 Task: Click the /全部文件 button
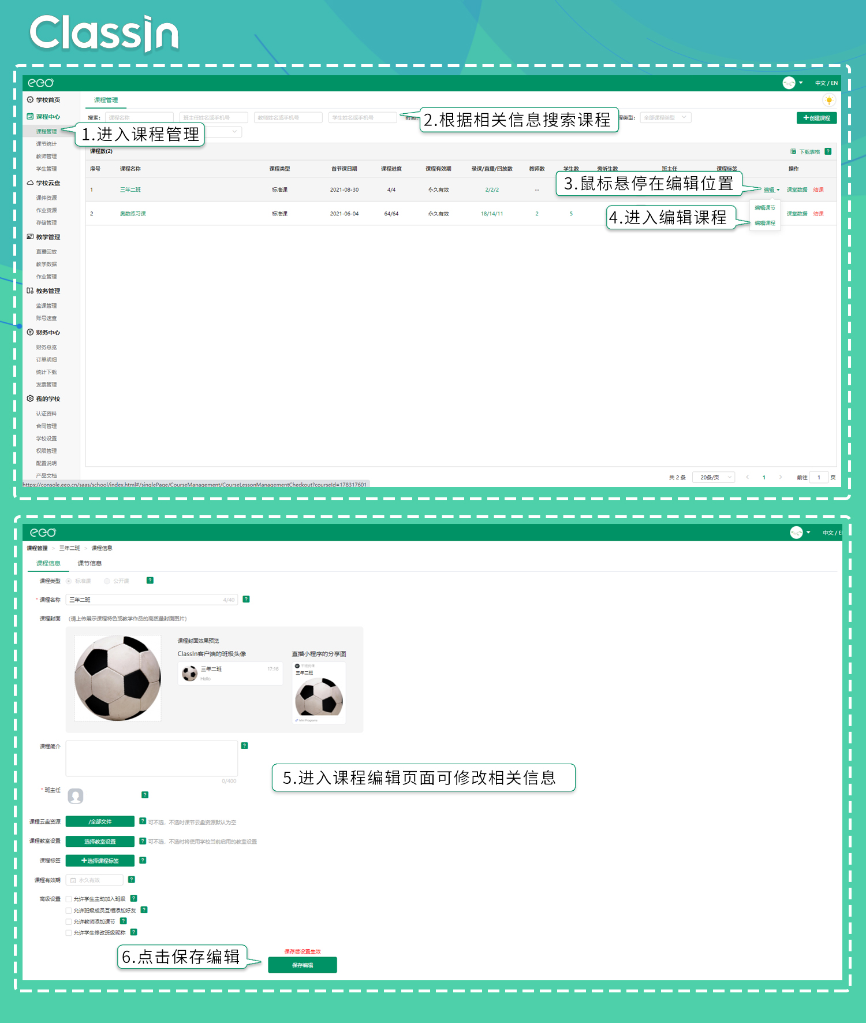pos(100,821)
